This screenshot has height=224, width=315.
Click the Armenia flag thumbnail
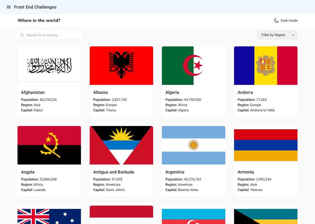[266, 145]
